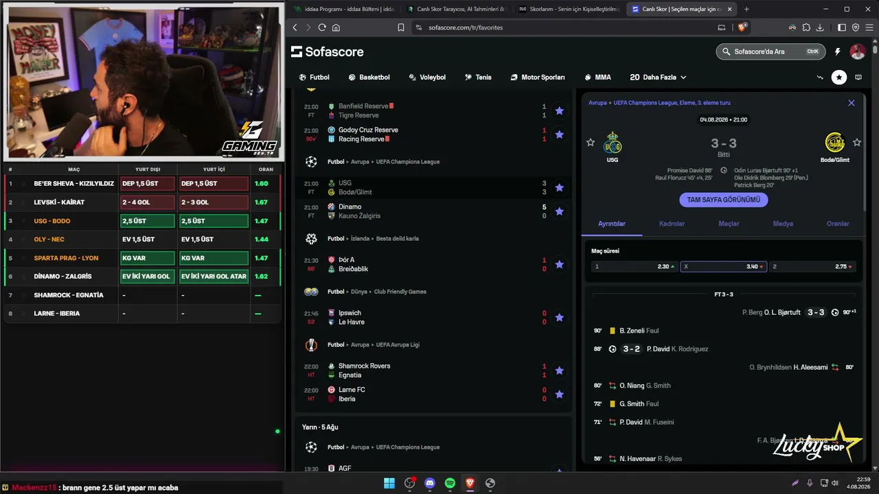Click the USG club crest in match panel

pos(613,143)
